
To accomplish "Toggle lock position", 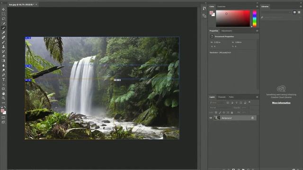I will click(224, 112).
